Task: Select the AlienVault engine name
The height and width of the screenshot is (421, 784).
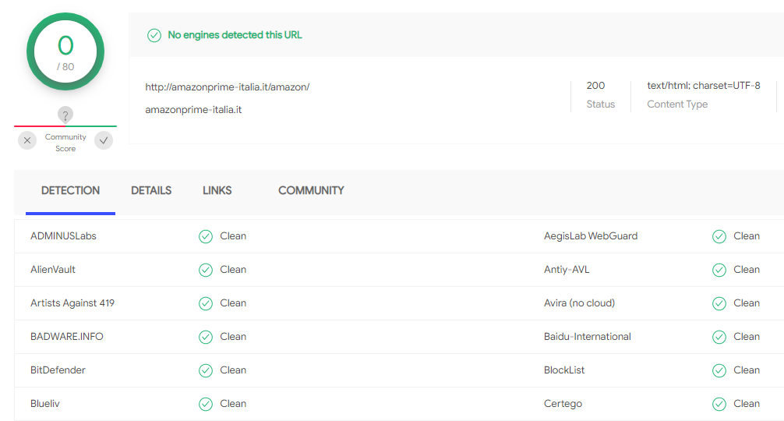Action: (x=52, y=270)
